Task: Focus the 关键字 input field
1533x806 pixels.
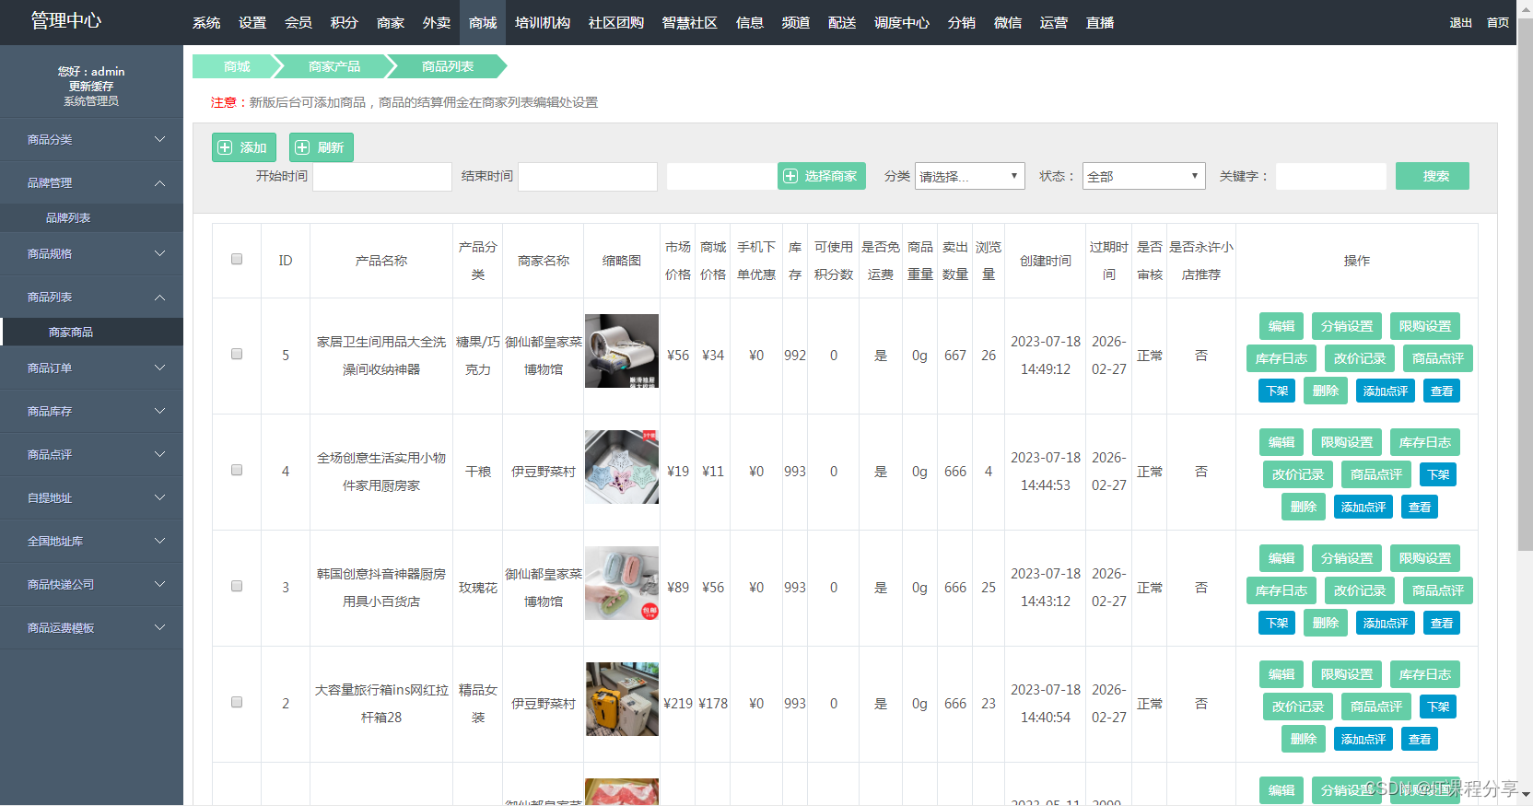Action: (x=1331, y=176)
